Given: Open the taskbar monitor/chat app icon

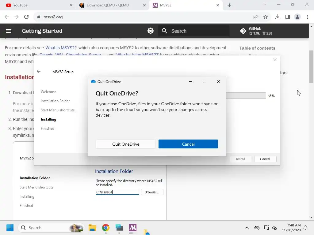Looking at the screenshot, I should point(119,228).
